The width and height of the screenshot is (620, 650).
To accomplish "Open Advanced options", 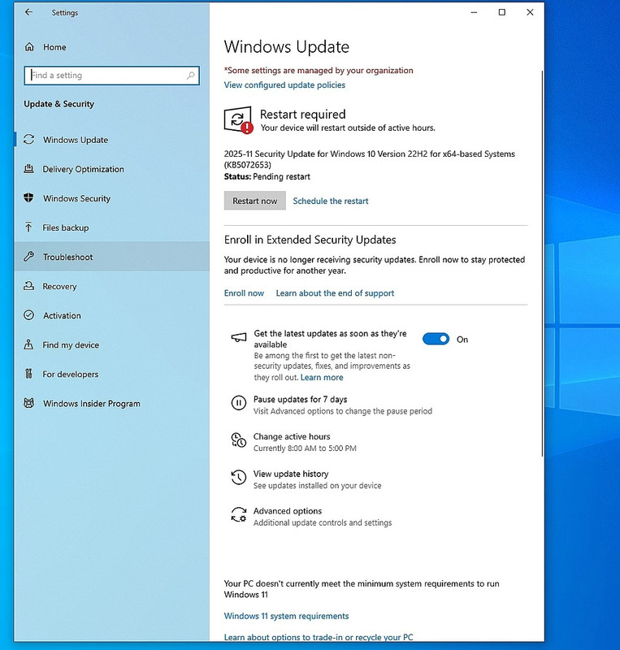I will 288,511.
